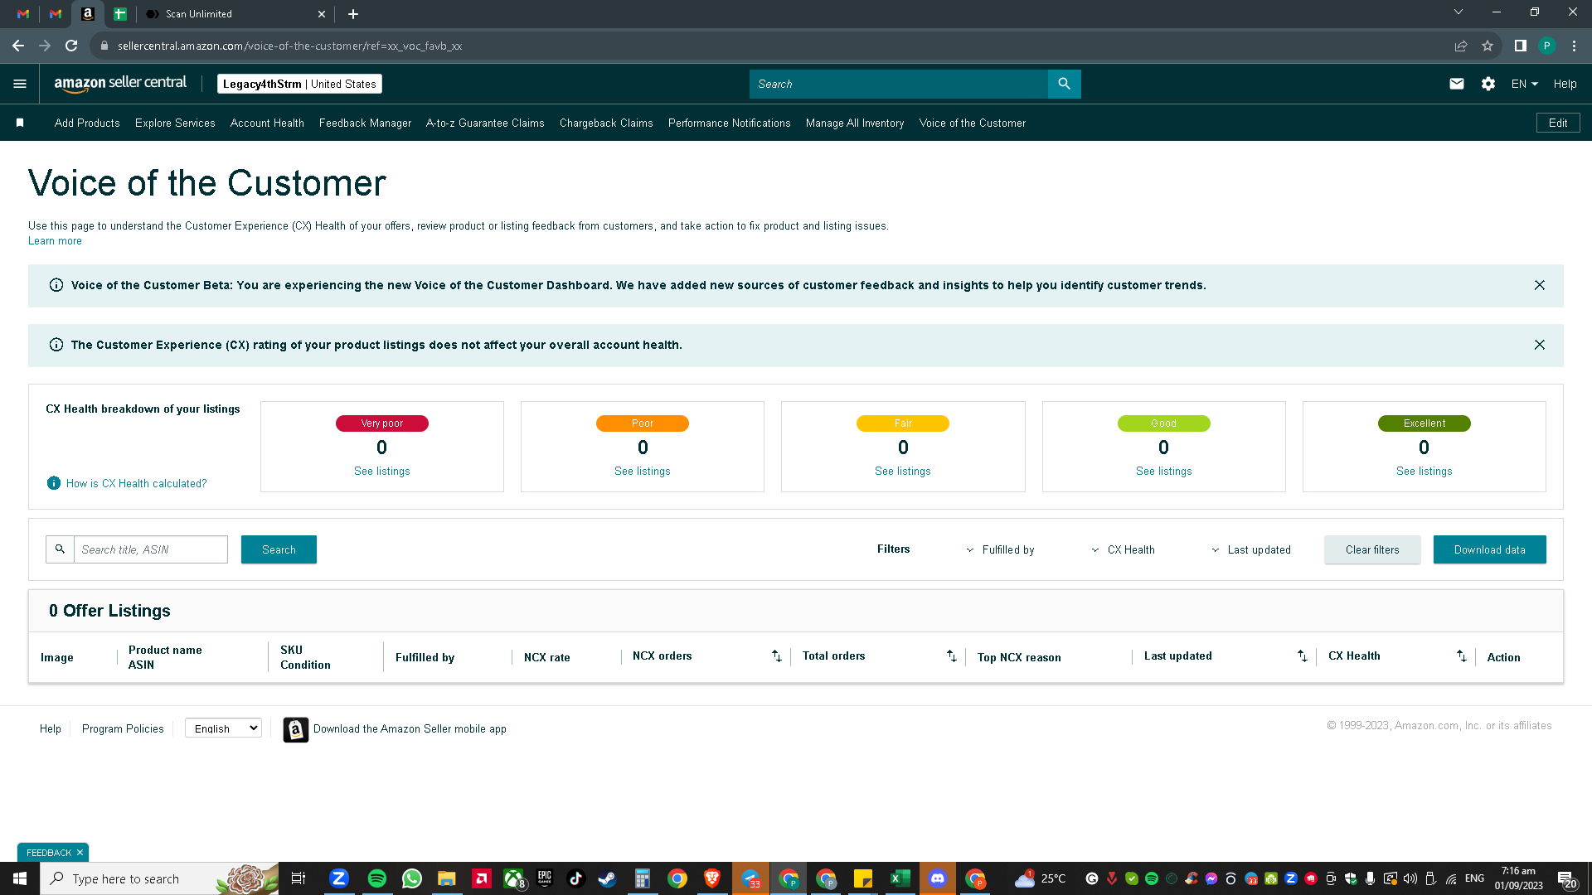Click the teal Search button for listings
Screen dimensions: 1592x895
[279, 549]
